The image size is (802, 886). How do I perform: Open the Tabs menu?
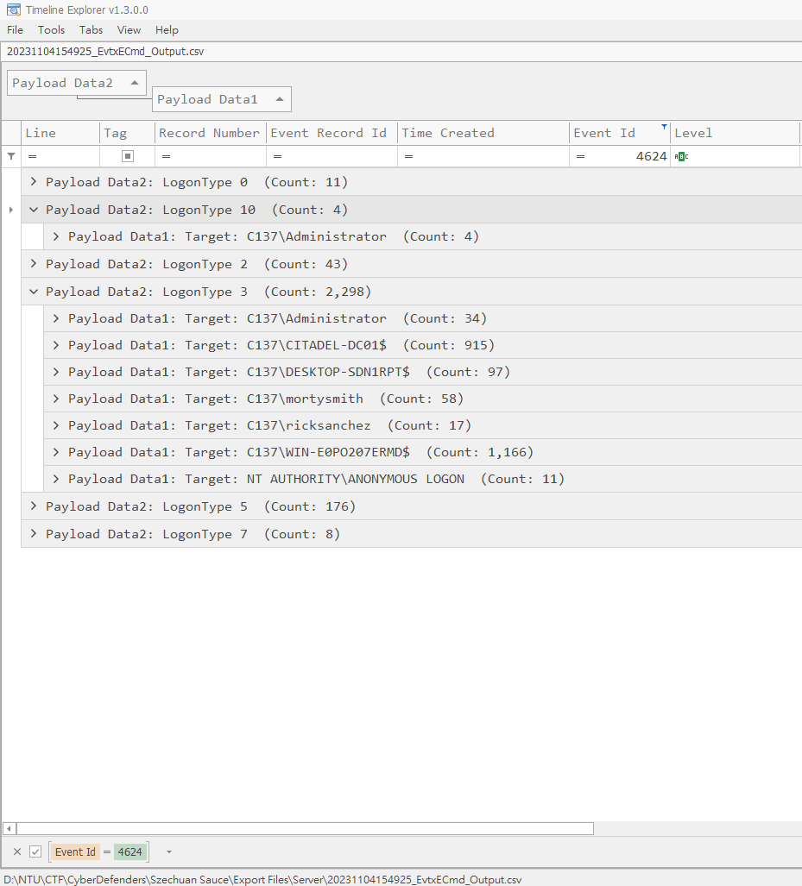coord(91,30)
